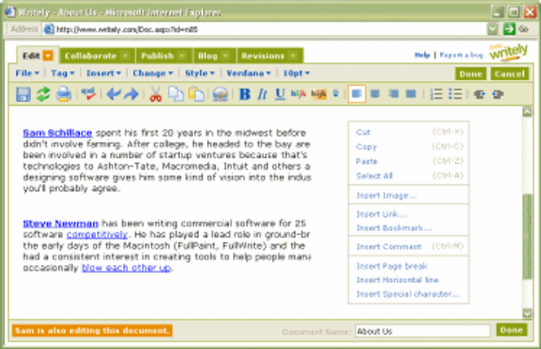Click the Done button beside Document Name
This screenshot has height=349, width=541.
[x=512, y=330]
